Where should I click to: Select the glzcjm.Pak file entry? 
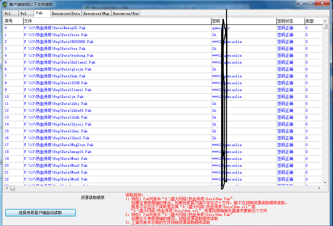(58, 69)
